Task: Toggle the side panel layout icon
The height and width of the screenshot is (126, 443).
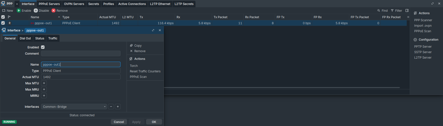Action: tap(407, 10)
